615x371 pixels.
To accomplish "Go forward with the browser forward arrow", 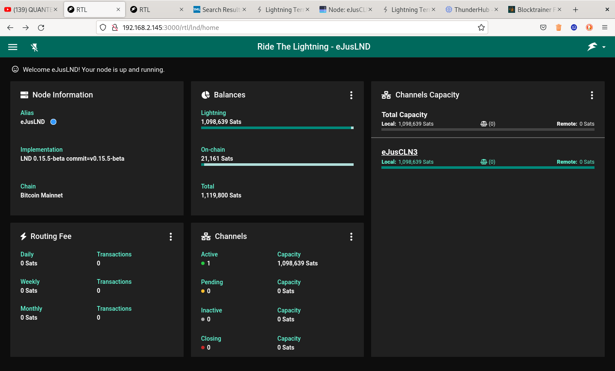I will click(x=26, y=27).
